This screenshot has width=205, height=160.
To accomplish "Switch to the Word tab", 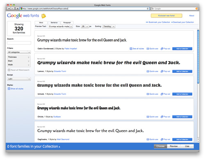I will [x=41, y=23].
